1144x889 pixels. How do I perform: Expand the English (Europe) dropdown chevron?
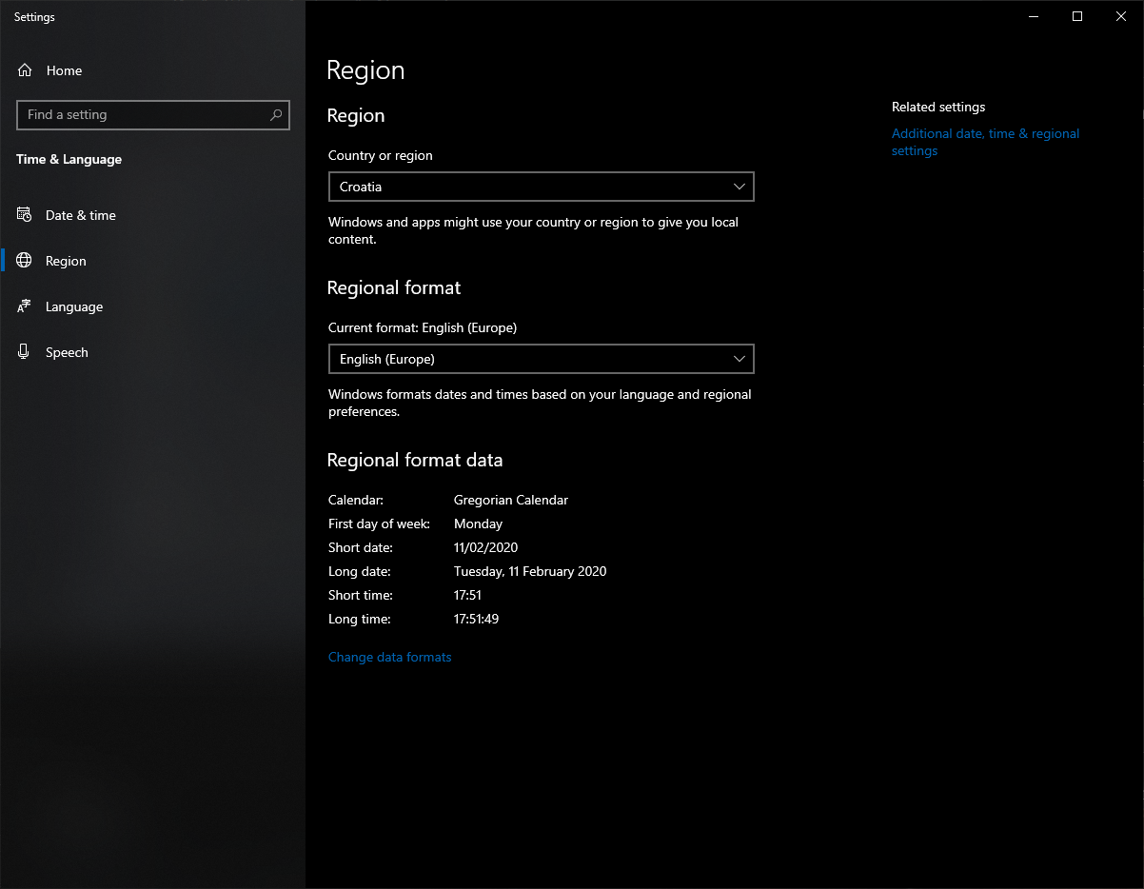point(740,359)
